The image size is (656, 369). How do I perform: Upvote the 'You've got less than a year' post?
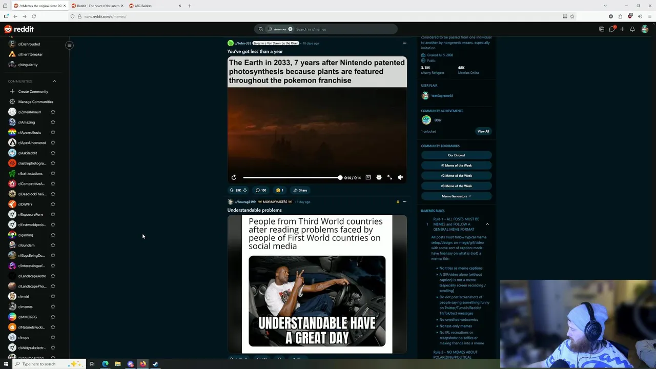(232, 190)
